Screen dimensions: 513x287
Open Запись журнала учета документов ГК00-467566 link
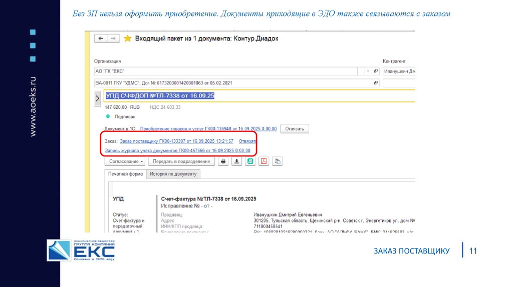tap(178, 150)
